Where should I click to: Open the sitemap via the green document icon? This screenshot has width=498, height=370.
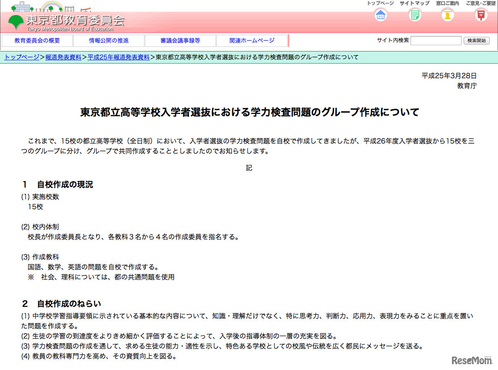(414, 15)
